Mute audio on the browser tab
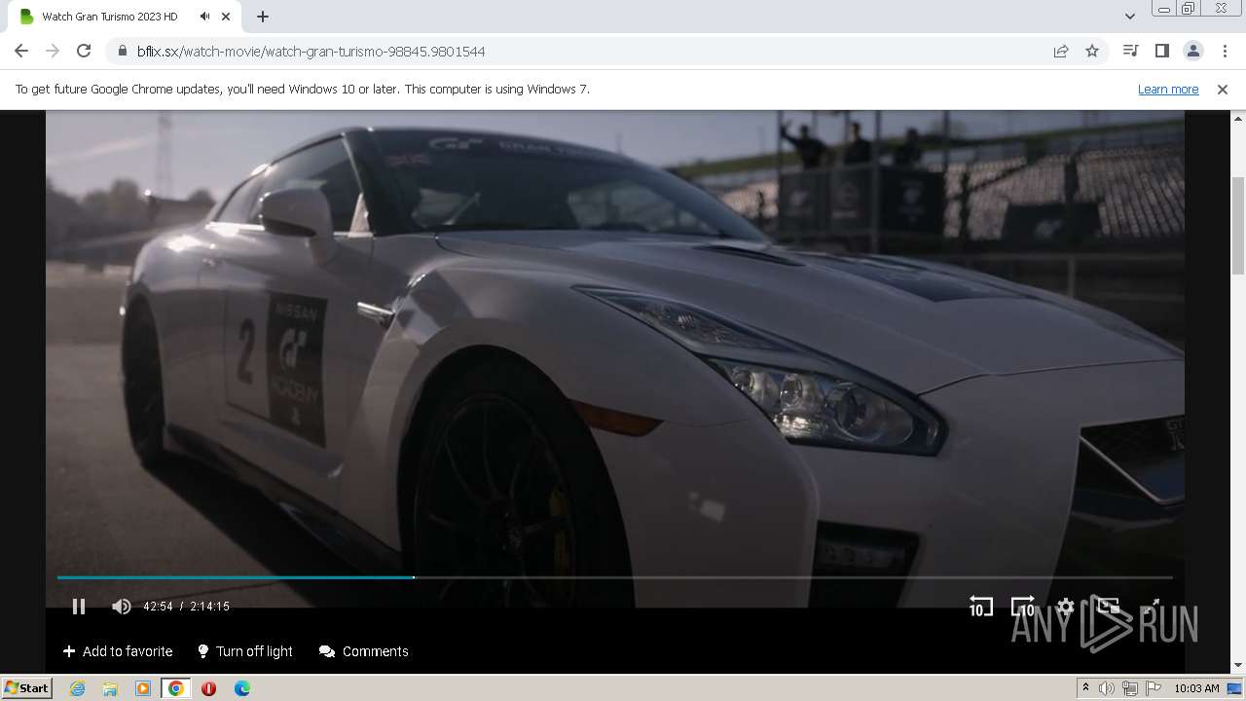The image size is (1246, 701). pos(204,17)
